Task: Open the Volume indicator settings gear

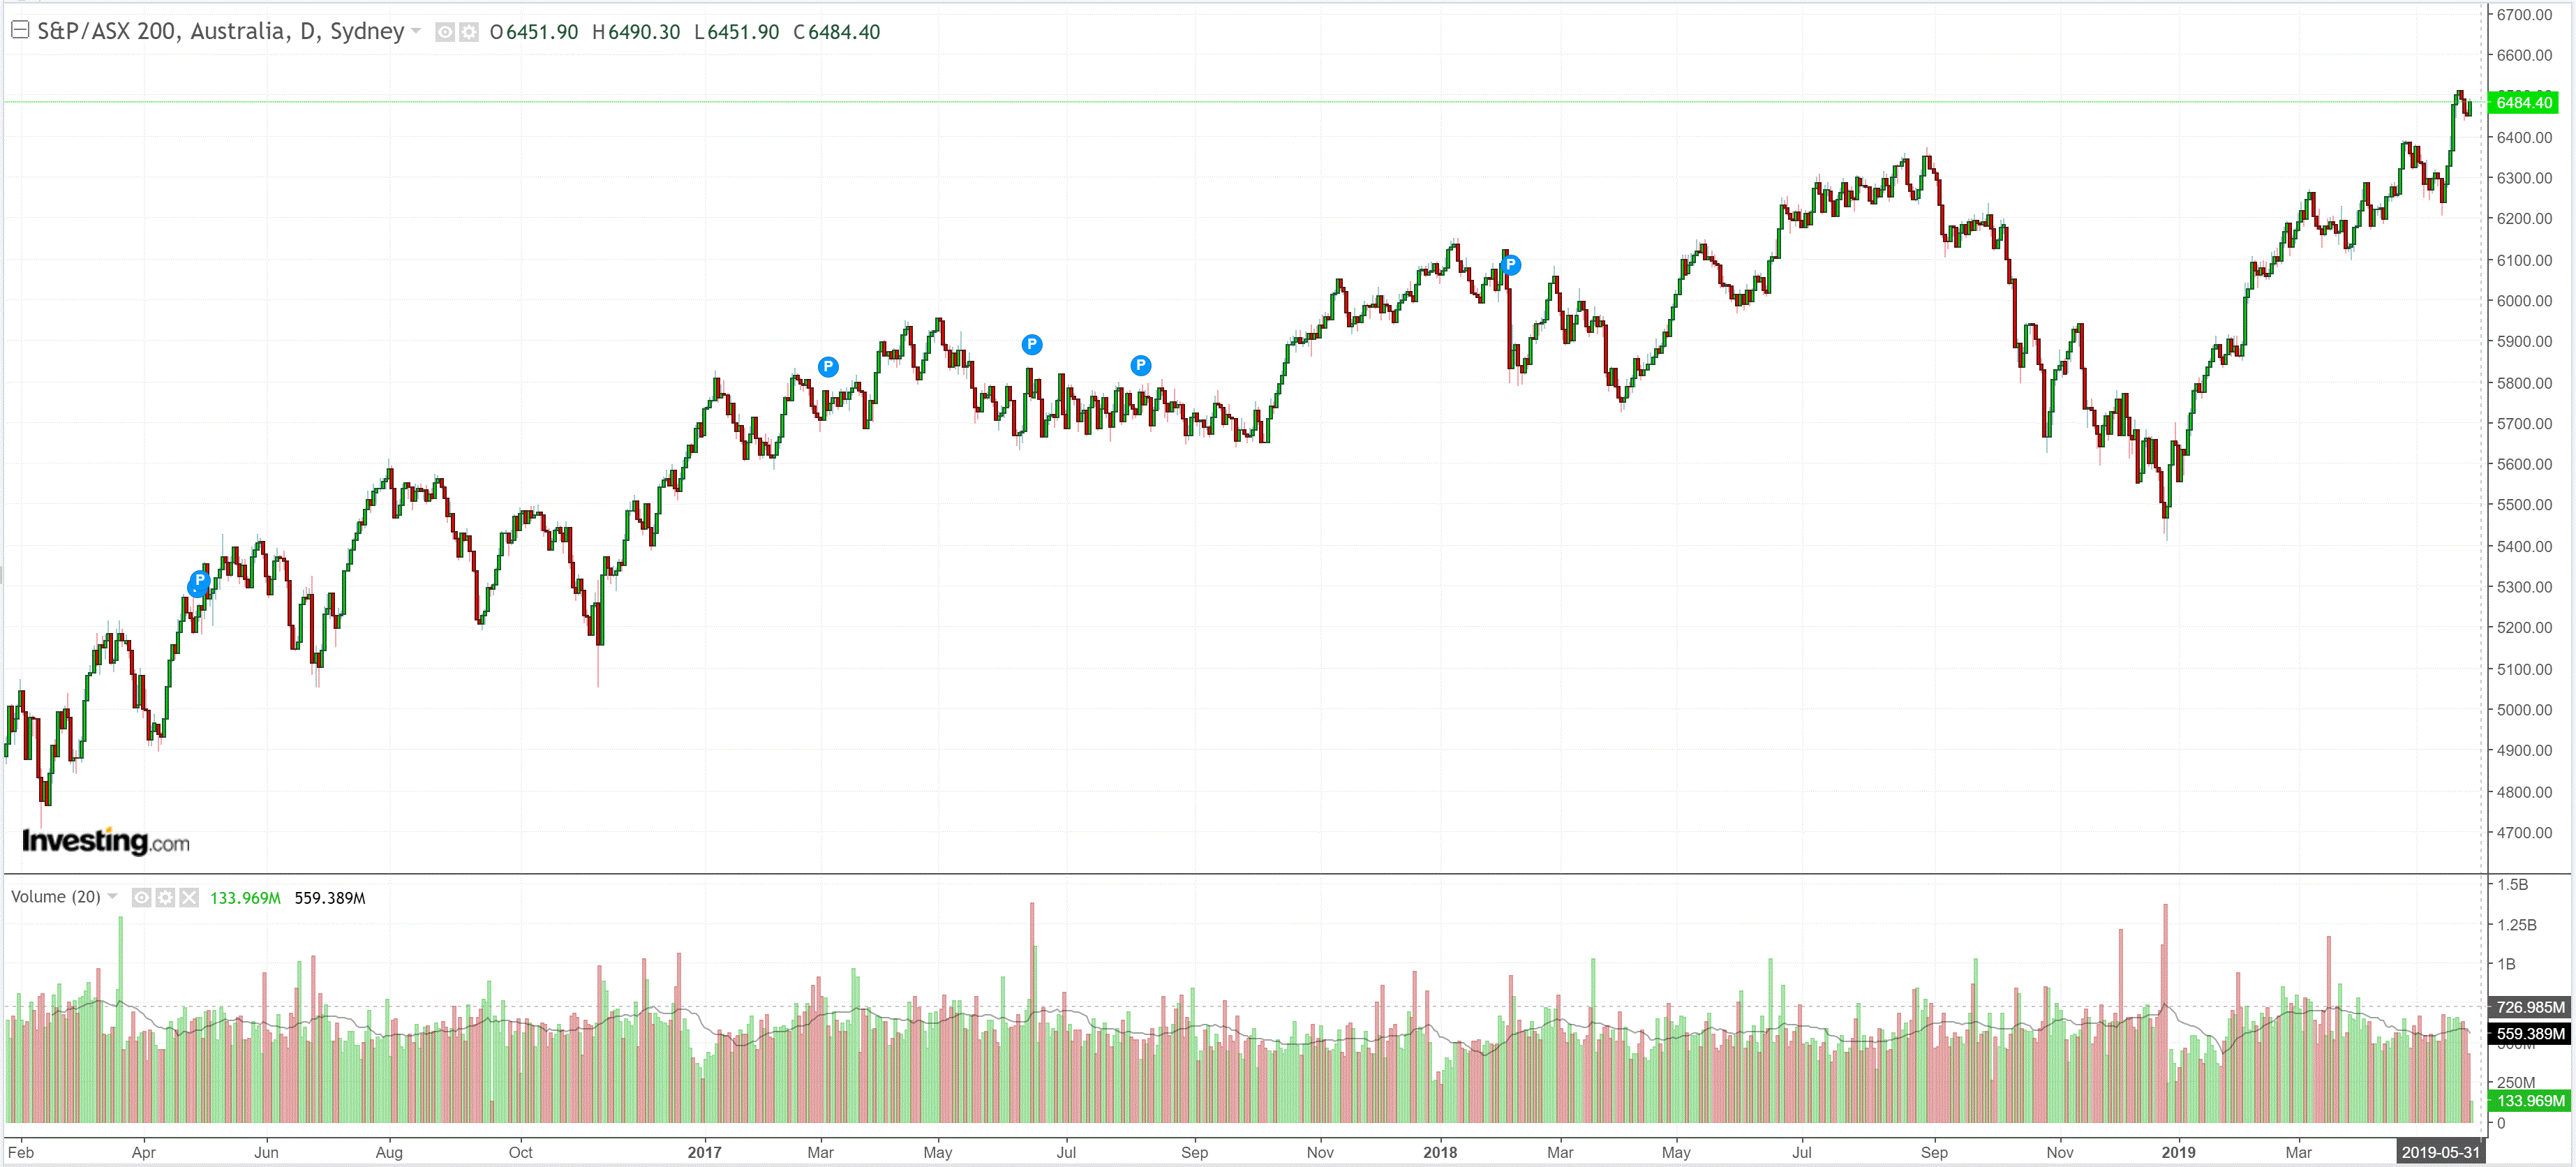Action: coord(165,897)
